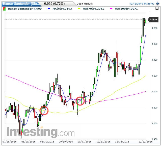Viewport: 163px width, 146px height.
Task: Click the tallest green candle below 4.909
Action: click(143, 27)
